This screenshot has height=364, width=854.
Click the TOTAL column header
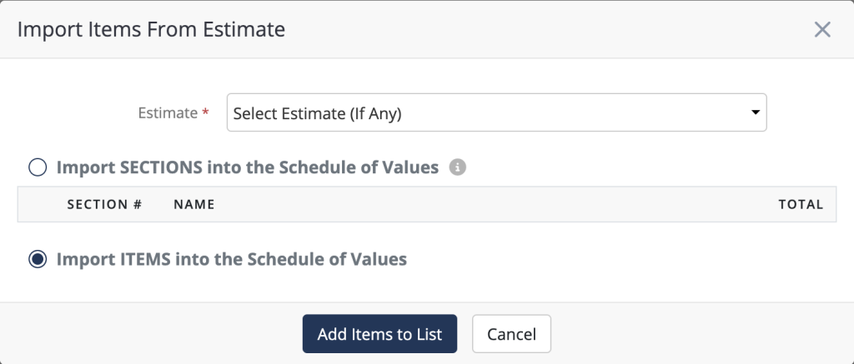coord(801,205)
